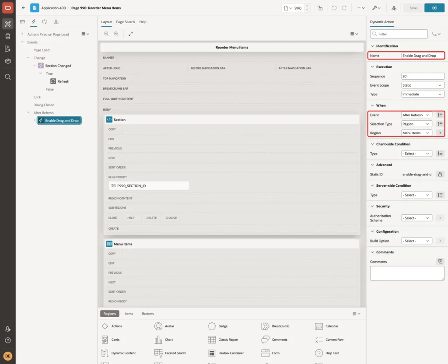Open the App Builder icon in sidebar

tap(8, 24)
